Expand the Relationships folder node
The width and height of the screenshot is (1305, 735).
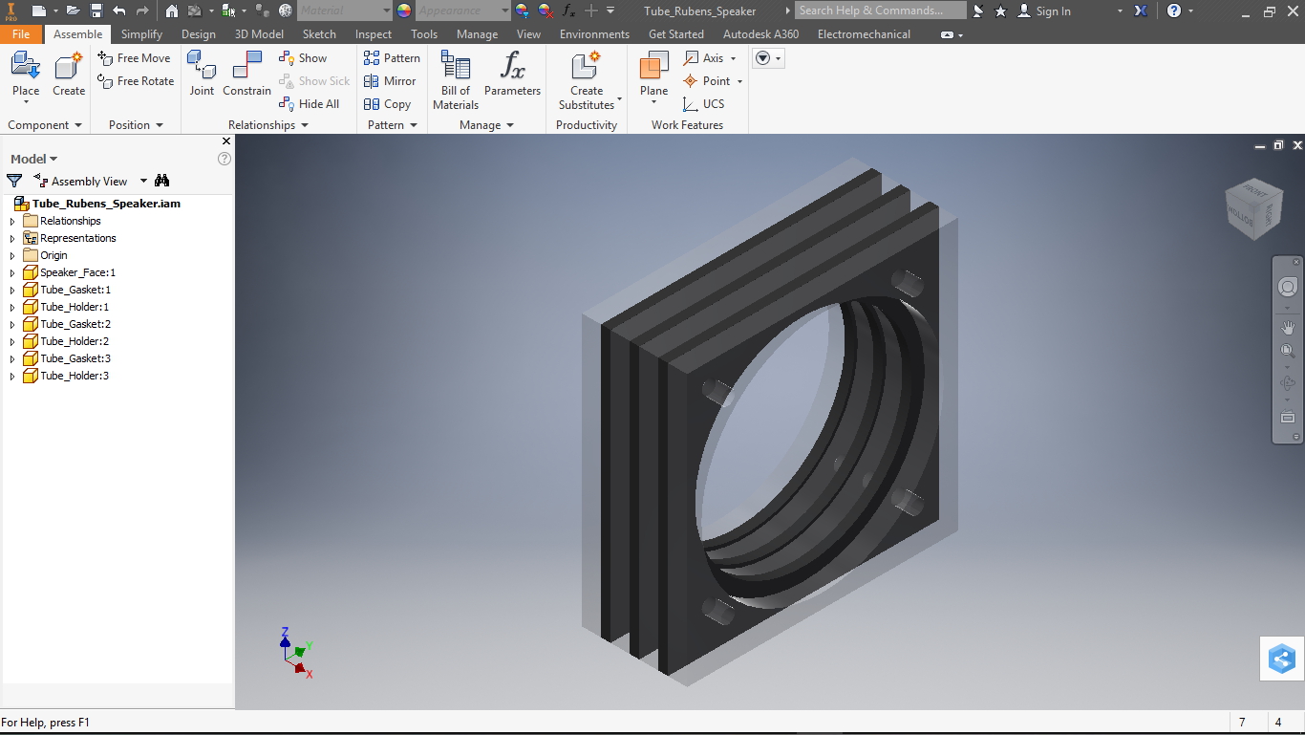click(12, 222)
